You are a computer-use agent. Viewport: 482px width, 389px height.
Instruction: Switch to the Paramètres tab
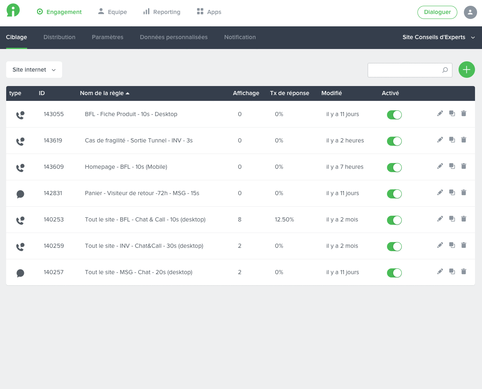108,37
